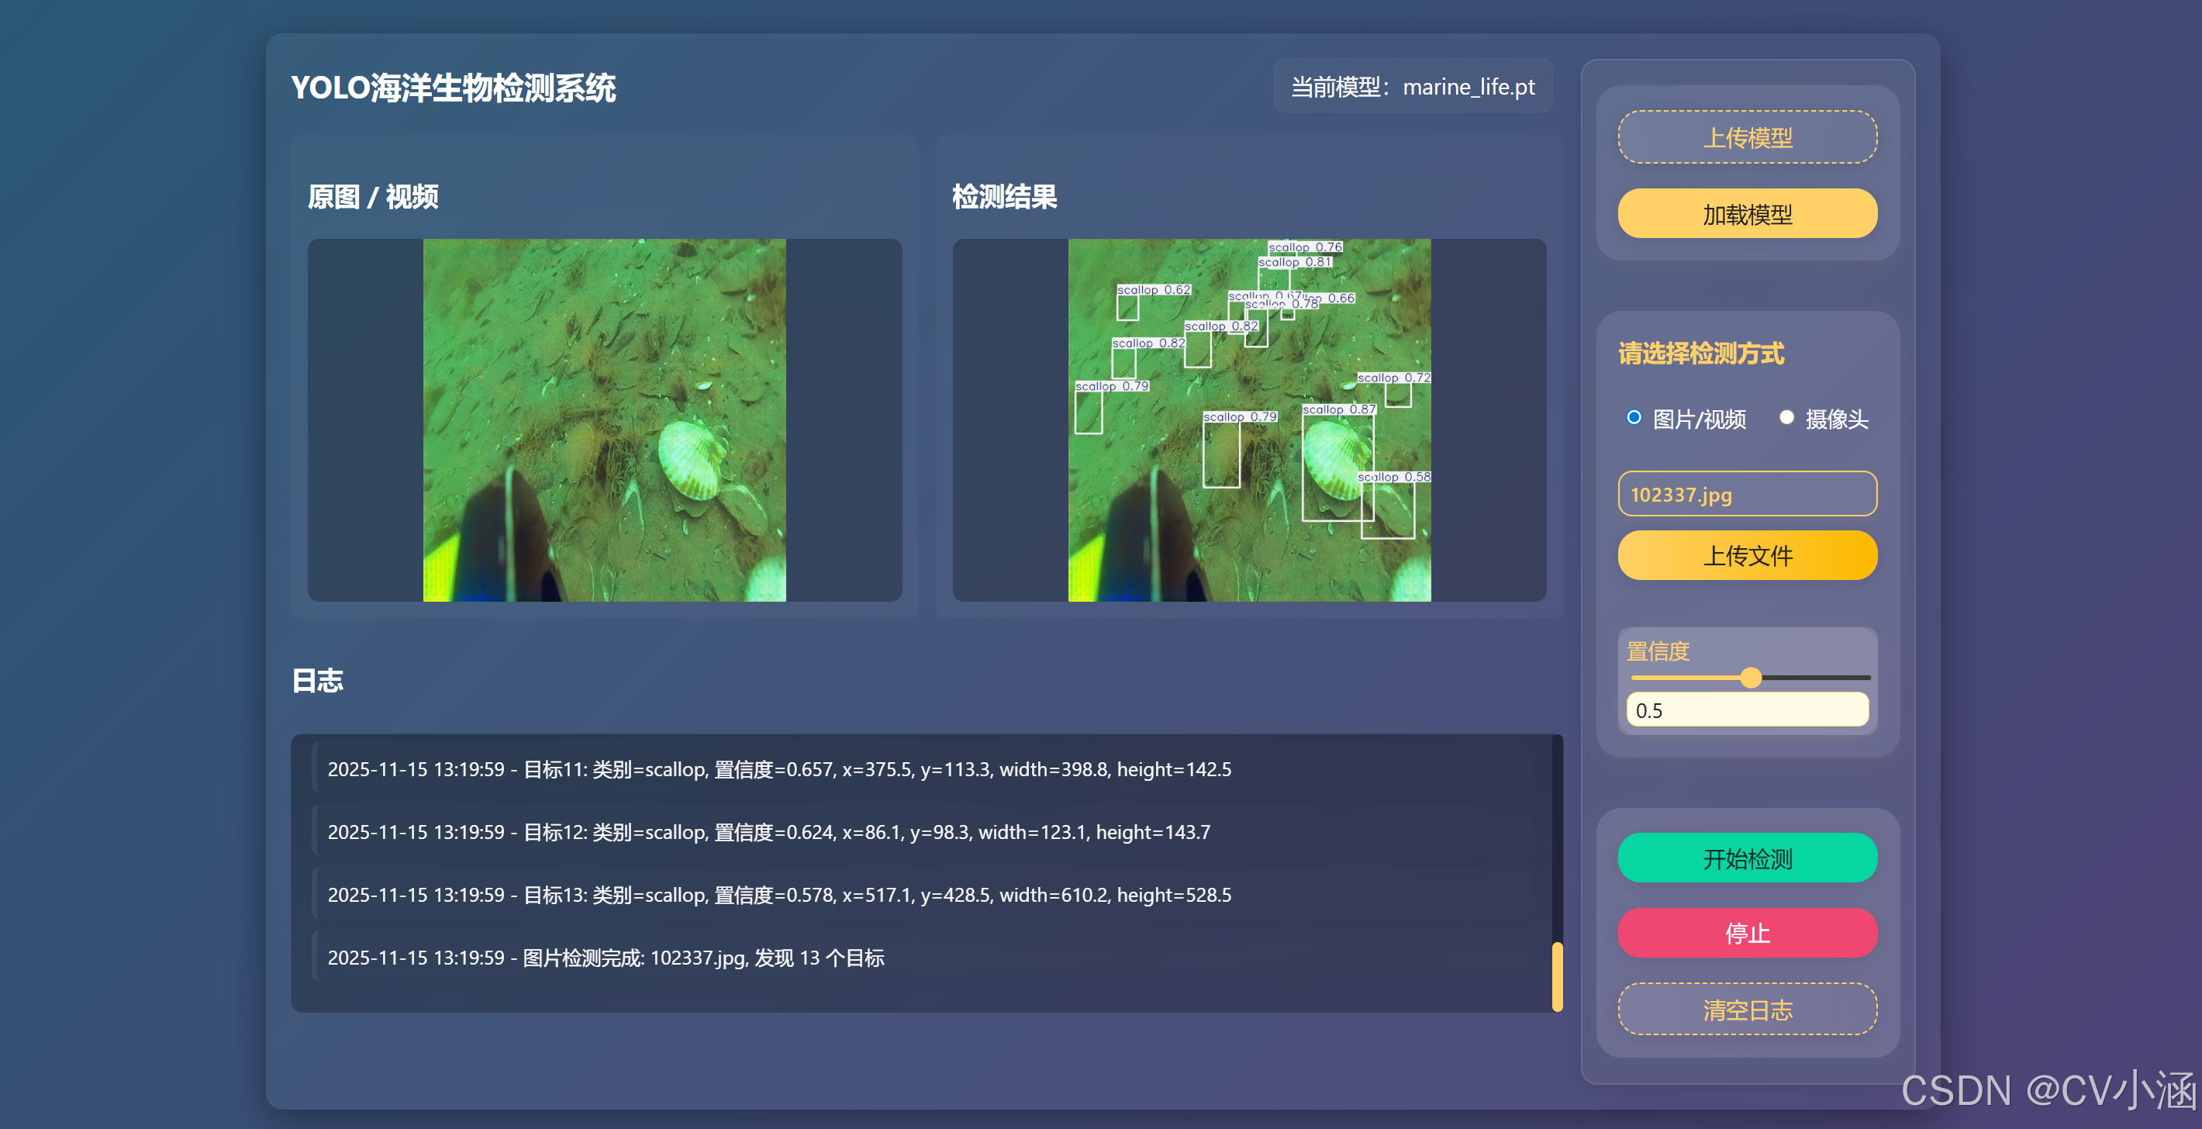Click the 置信度 confidence slider handle

(1751, 678)
